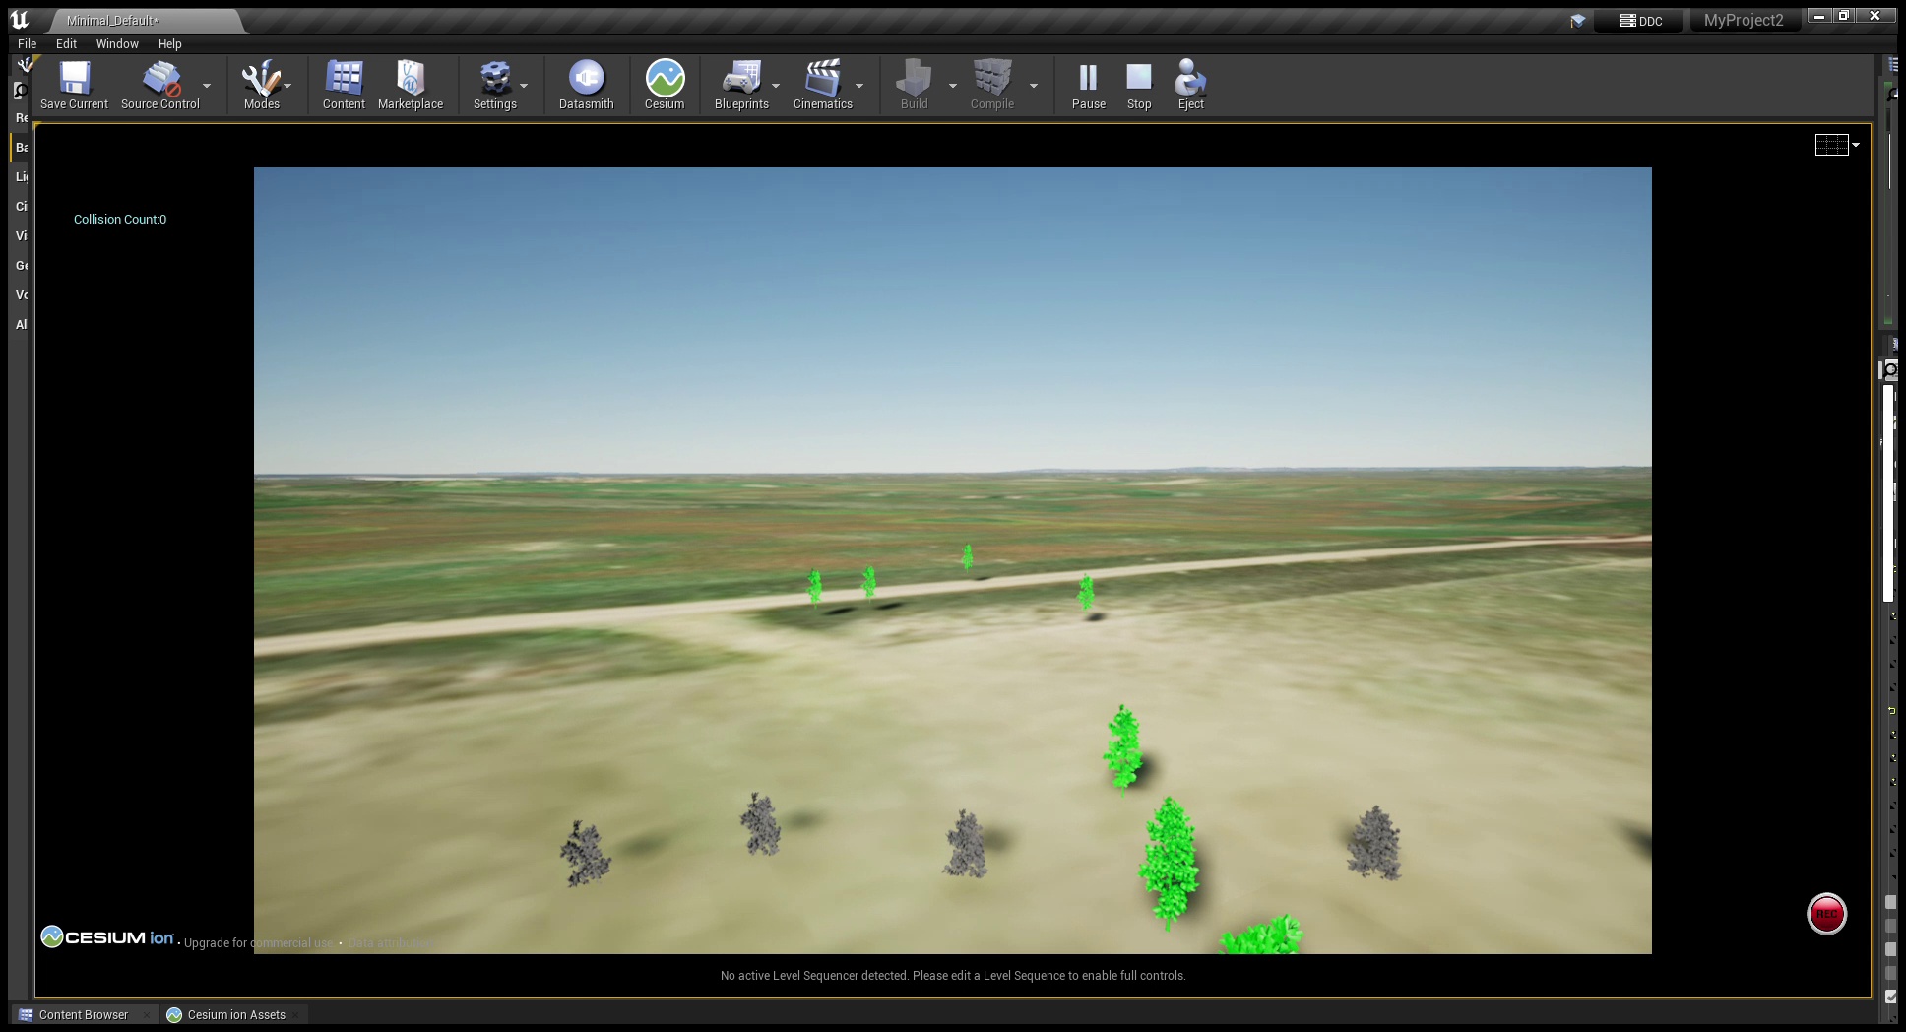Uncheck the checked box at bottom right

pyautogui.click(x=1891, y=997)
